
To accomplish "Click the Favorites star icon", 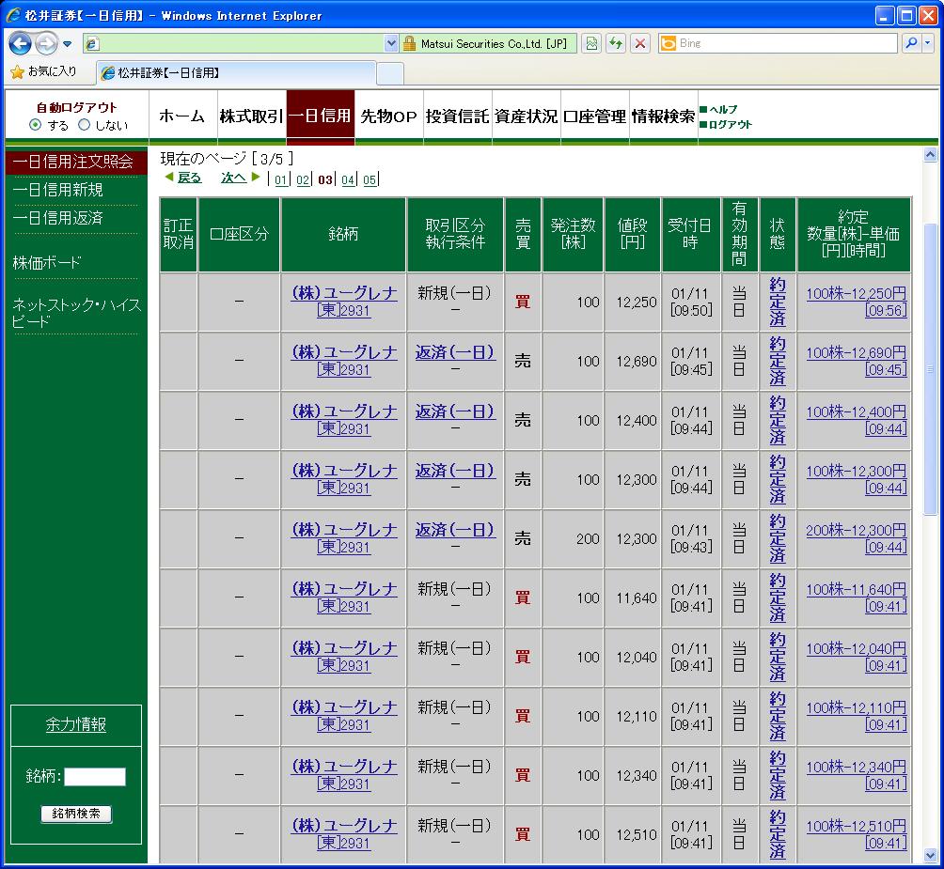I will [x=18, y=71].
